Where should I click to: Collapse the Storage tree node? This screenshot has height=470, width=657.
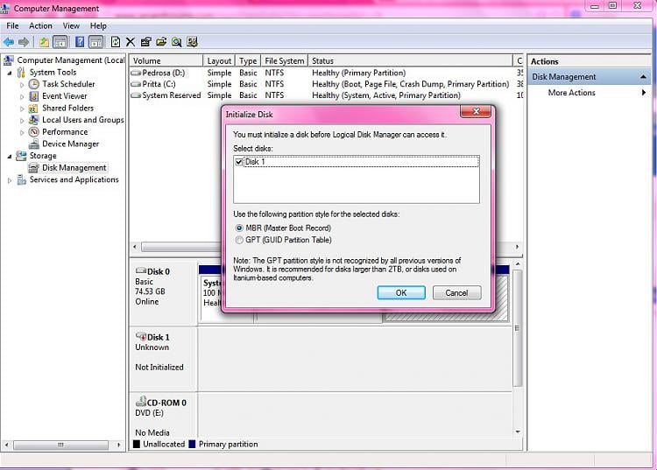10,156
